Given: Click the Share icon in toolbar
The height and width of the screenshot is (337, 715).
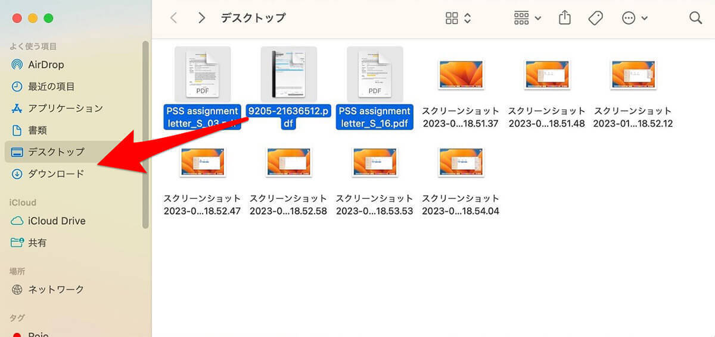Looking at the screenshot, I should coord(564,18).
